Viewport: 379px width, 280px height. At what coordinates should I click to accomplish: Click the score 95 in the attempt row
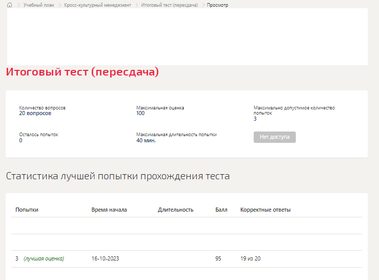(x=218, y=258)
